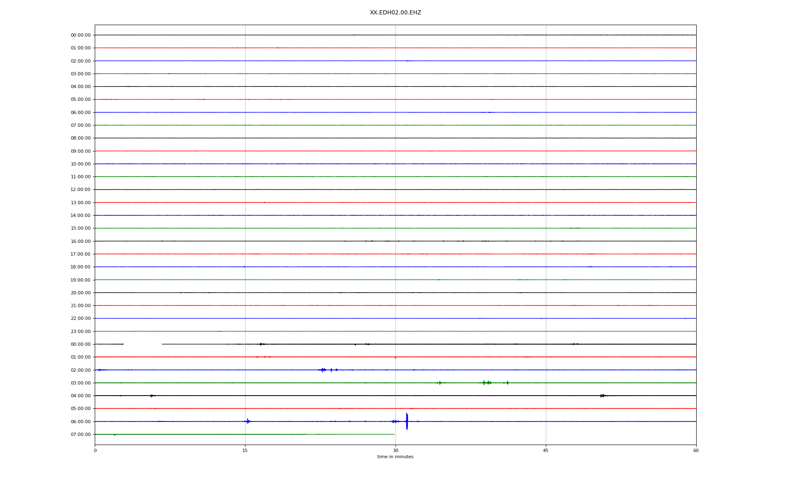Click the 08:00:00 row label

click(x=80, y=138)
